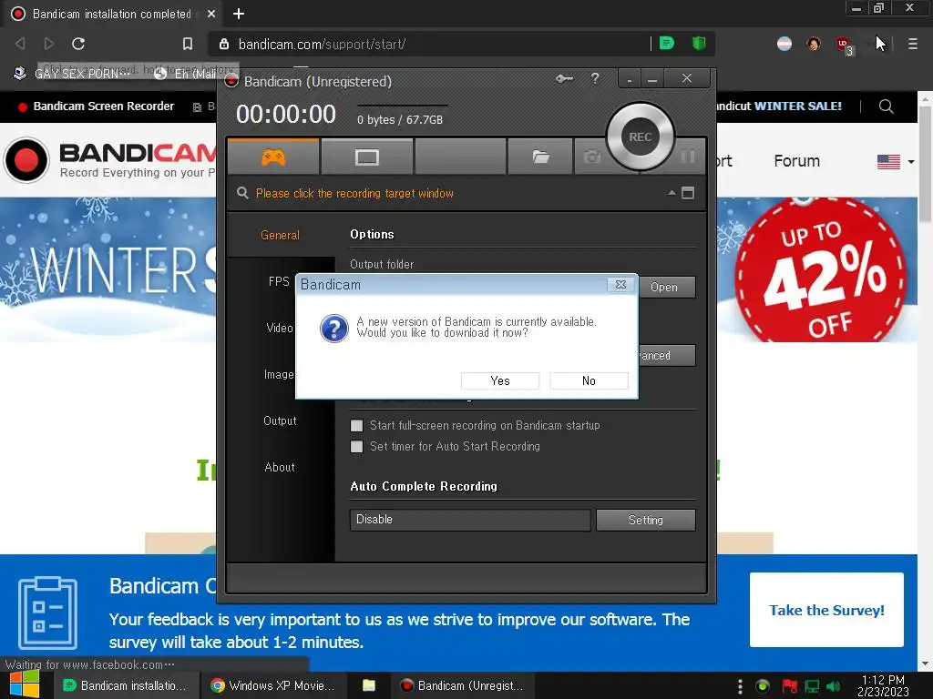Image resolution: width=933 pixels, height=699 pixels.
Task: Click the Disable auto complete field
Action: tap(470, 520)
